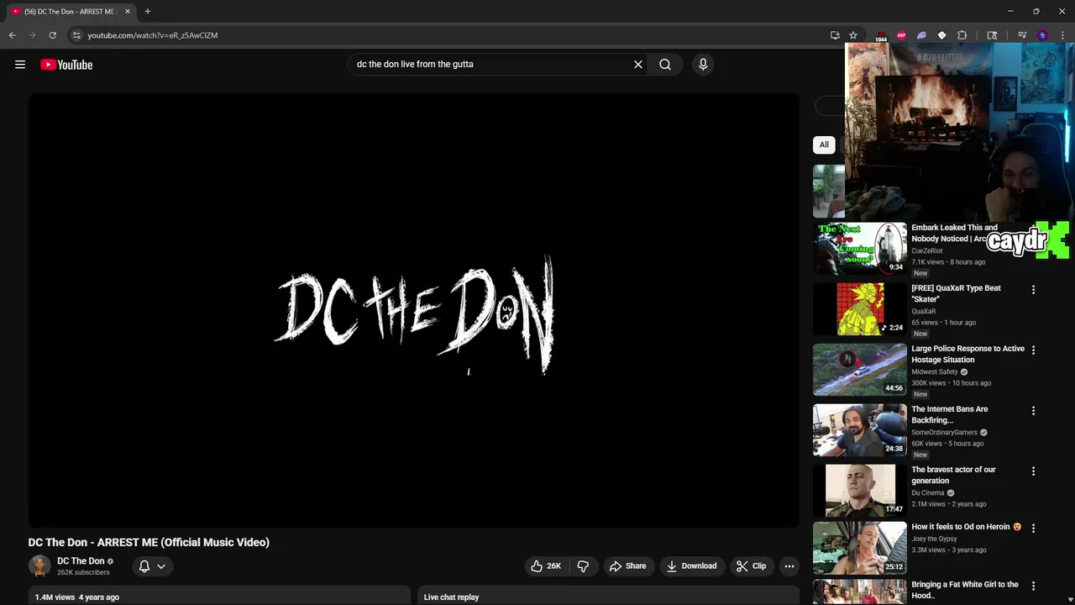This screenshot has width=1075, height=605.
Task: Open options for bravest actor video
Action: tap(1033, 471)
